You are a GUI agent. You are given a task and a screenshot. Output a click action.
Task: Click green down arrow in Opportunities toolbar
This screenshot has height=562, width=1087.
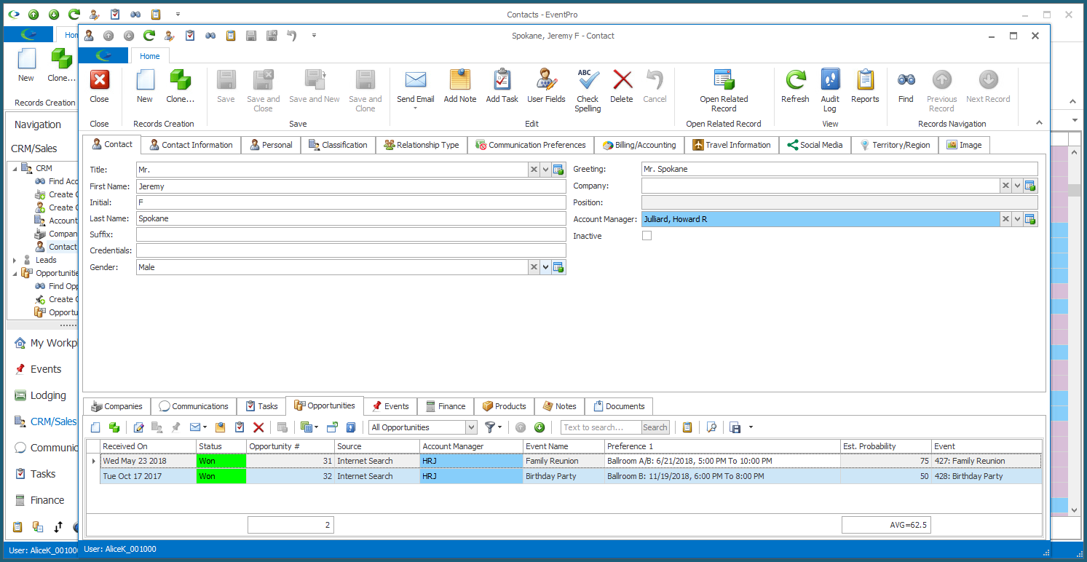pos(539,427)
